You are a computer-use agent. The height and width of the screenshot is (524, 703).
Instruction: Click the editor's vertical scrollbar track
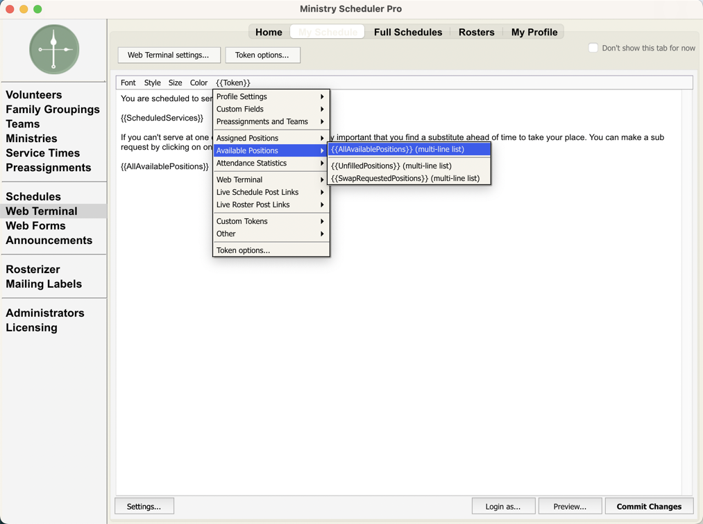pyautogui.click(x=687, y=291)
